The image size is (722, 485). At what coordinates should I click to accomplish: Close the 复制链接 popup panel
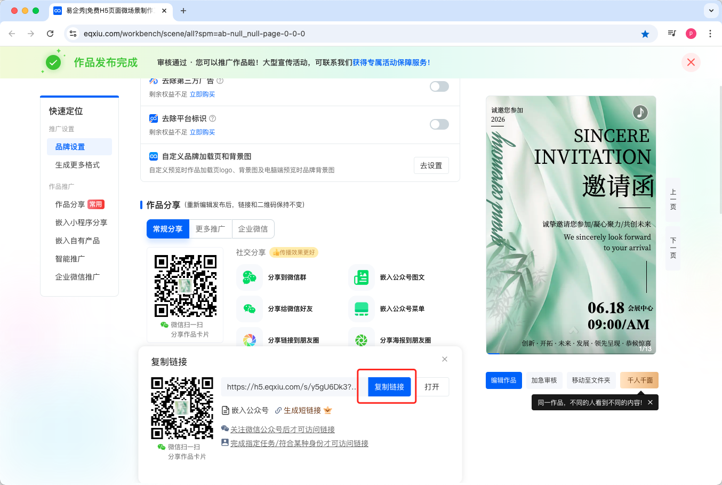pyautogui.click(x=445, y=359)
